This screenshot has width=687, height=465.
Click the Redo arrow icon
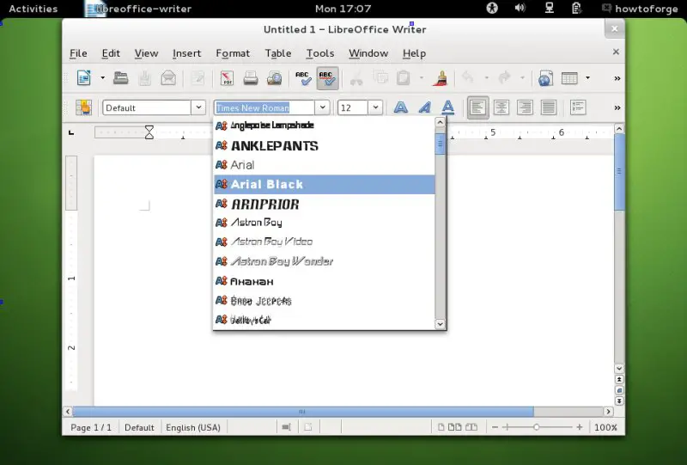click(504, 78)
